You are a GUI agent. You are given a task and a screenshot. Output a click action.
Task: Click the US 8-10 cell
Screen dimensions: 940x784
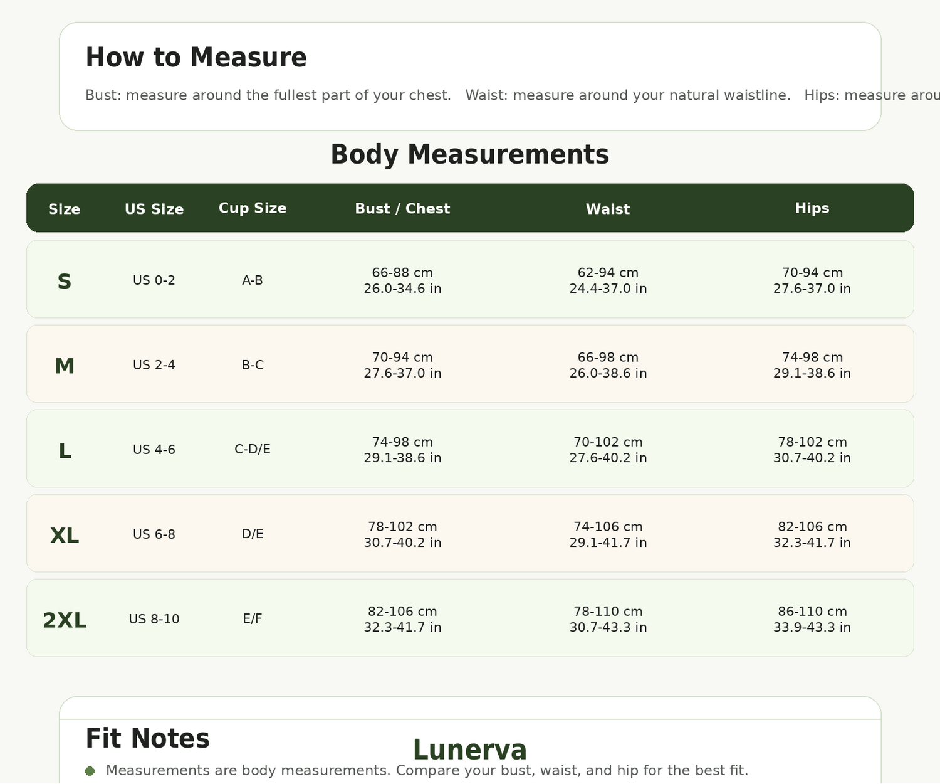(154, 619)
